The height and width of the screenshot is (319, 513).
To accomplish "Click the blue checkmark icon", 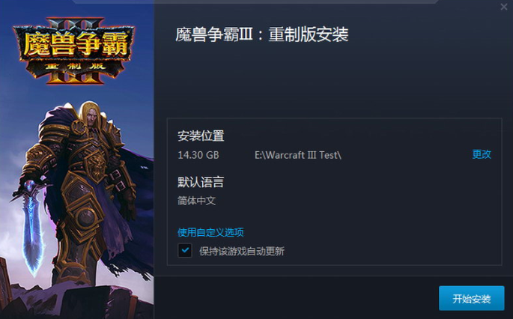I will pyautogui.click(x=185, y=251).
